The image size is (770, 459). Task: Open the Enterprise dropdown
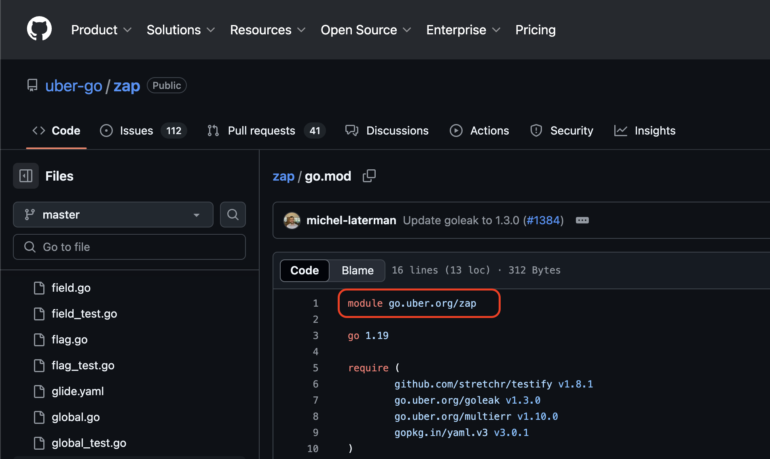click(463, 30)
